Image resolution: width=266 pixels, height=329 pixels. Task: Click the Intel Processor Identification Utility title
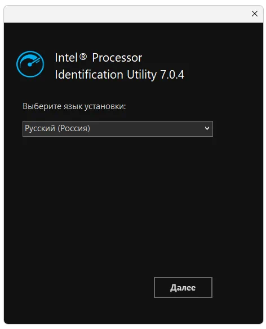pyautogui.click(x=119, y=66)
